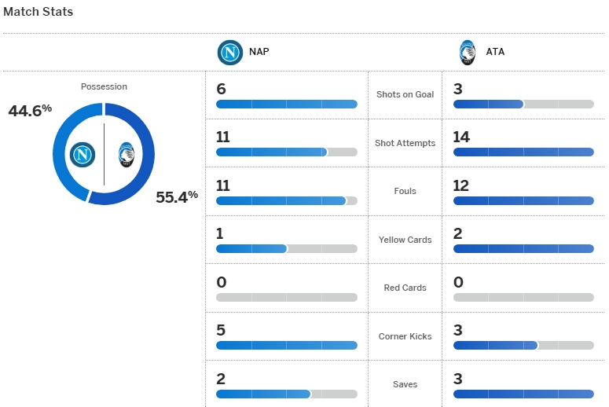Click the NAP team abbreviation
The width and height of the screenshot is (609, 407).
259,53
